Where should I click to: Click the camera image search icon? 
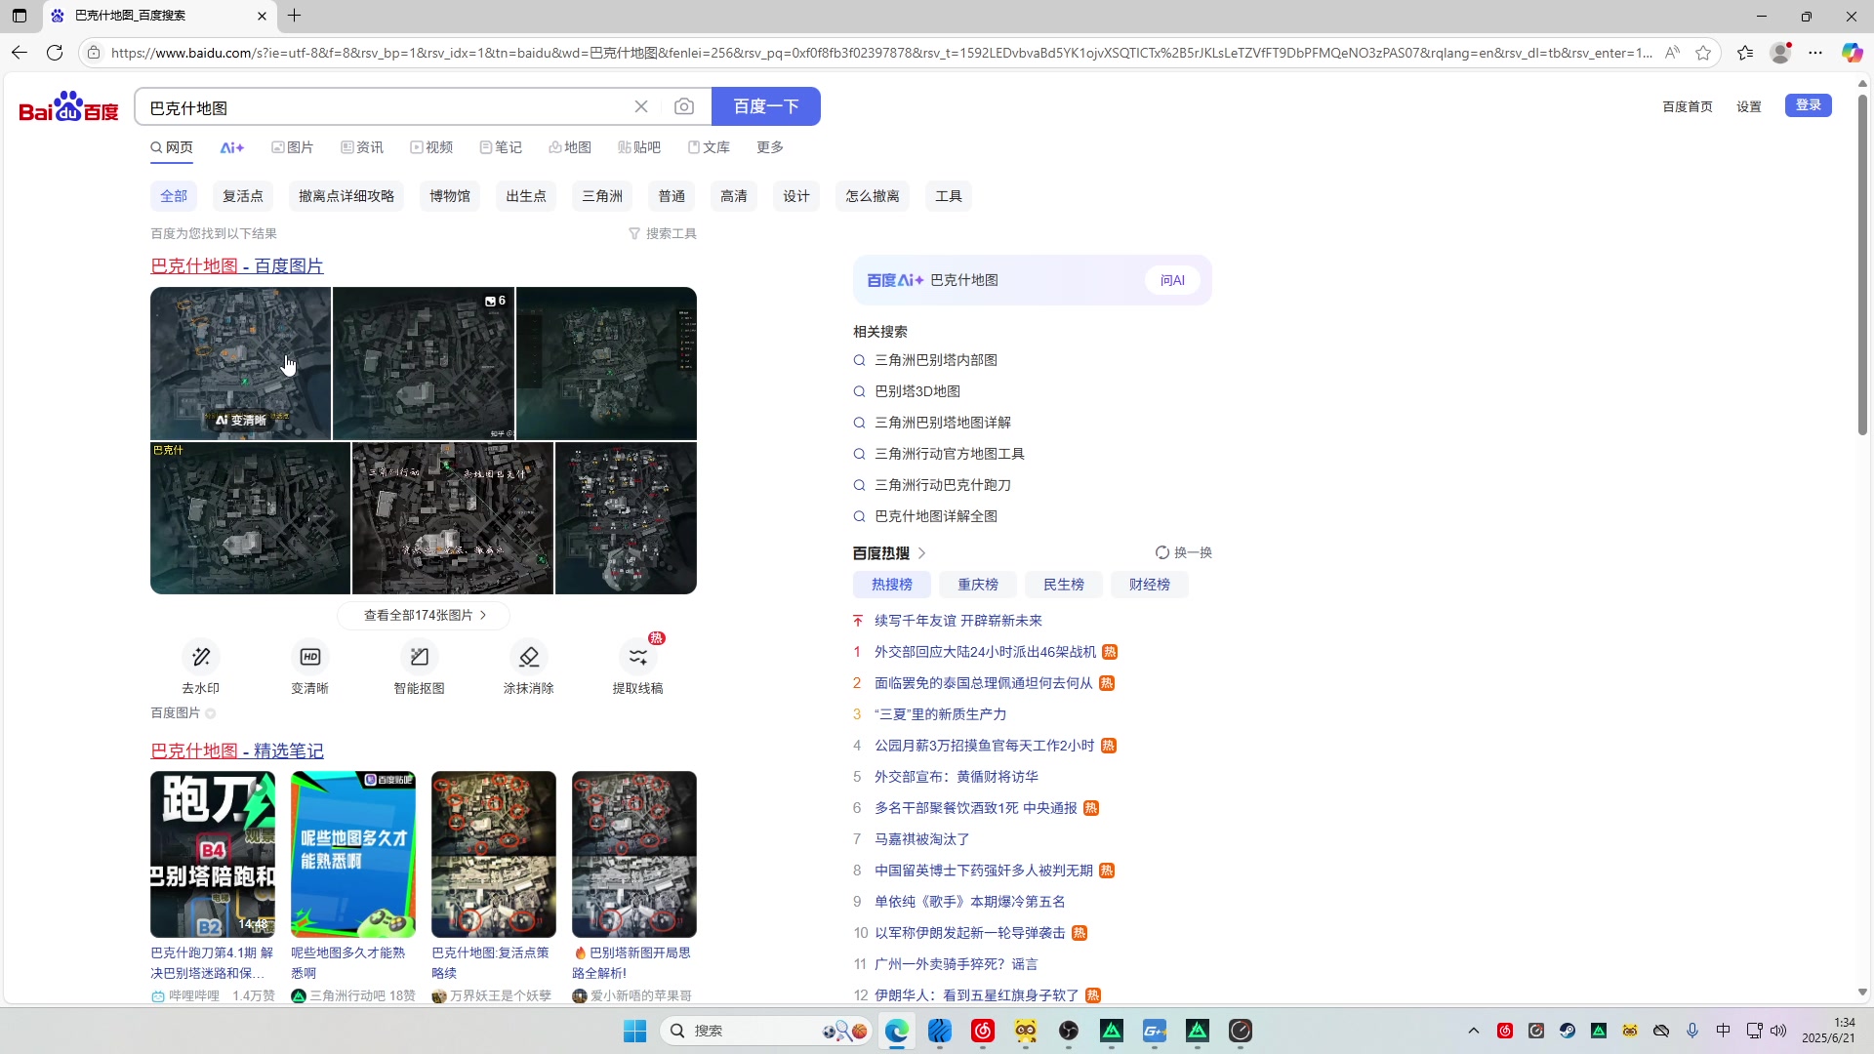[684, 106]
